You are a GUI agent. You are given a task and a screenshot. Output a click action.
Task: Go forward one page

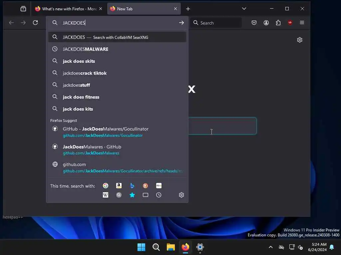pos(23,23)
